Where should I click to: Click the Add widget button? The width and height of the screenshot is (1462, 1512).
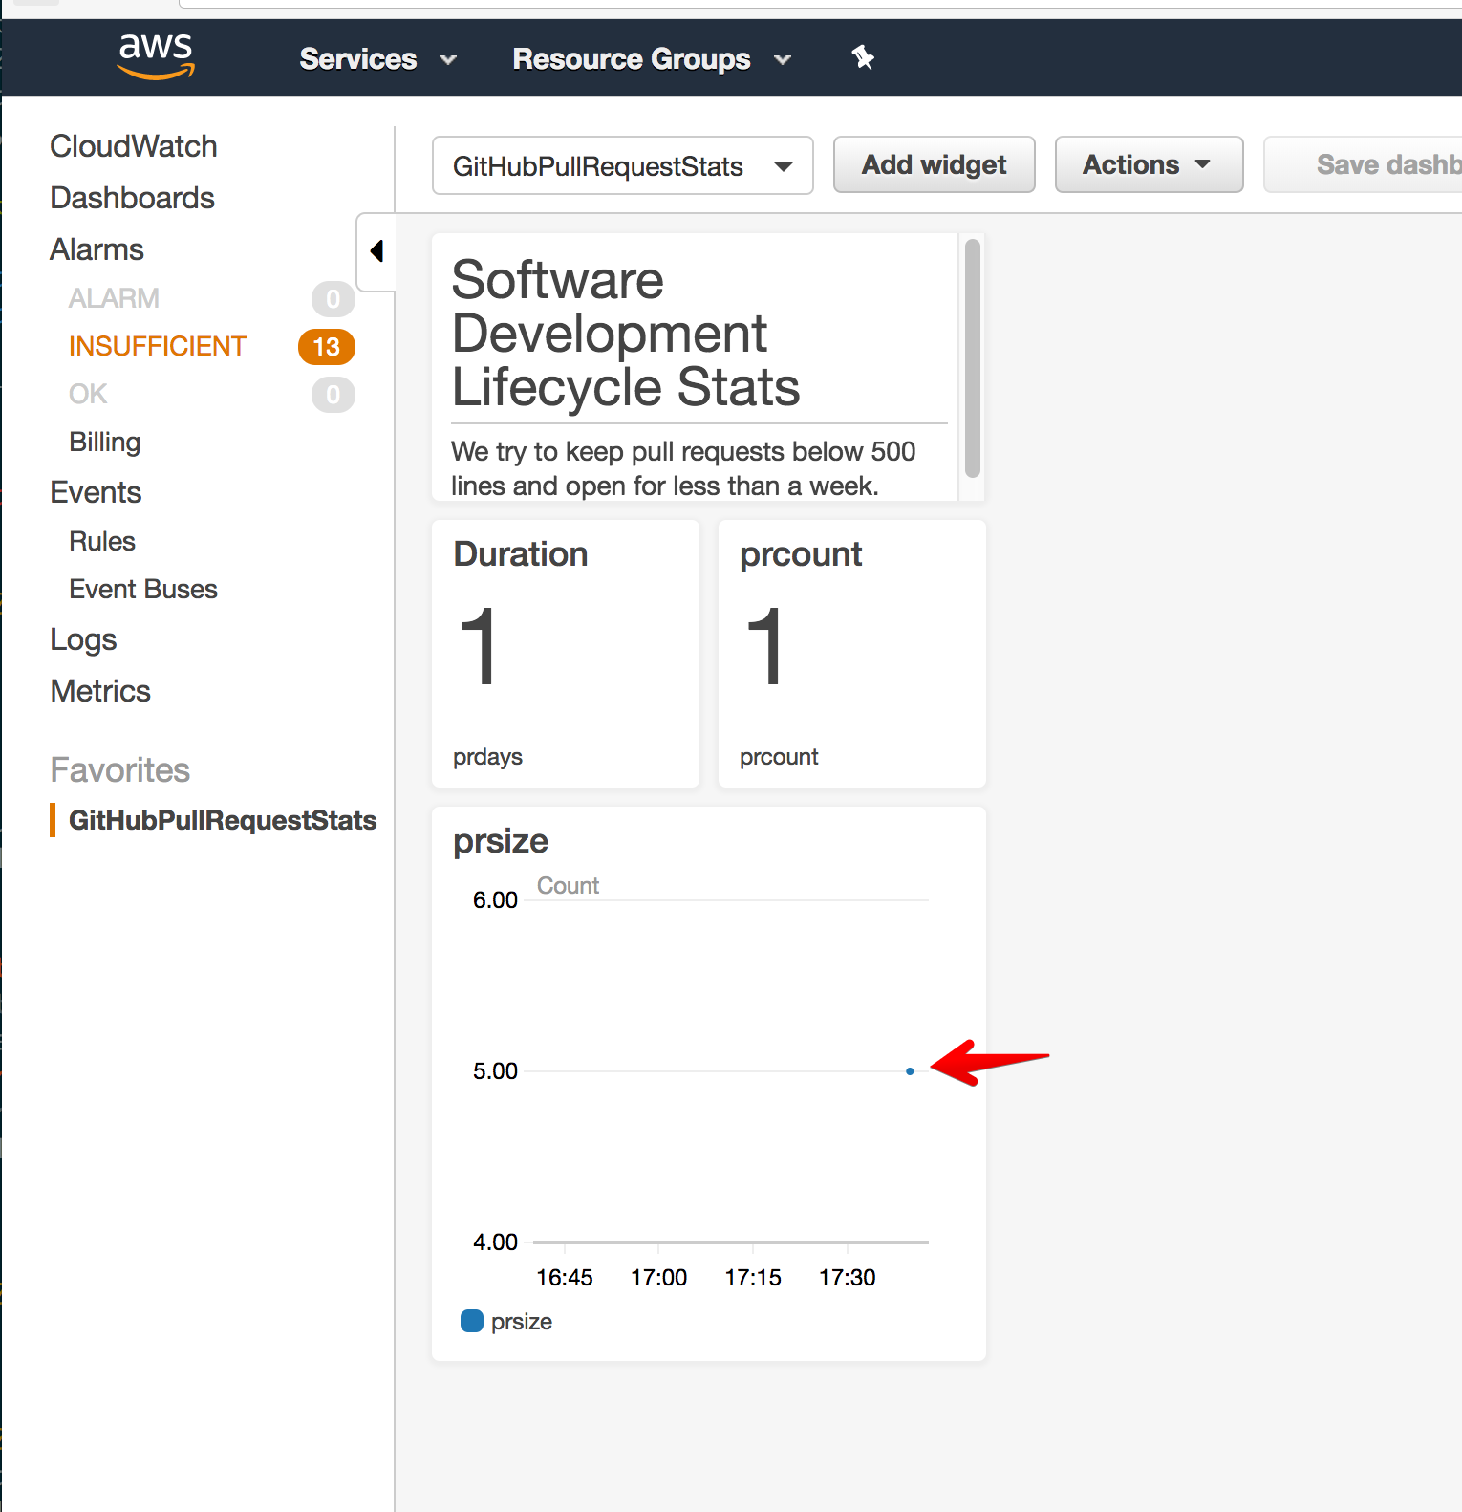tap(935, 164)
